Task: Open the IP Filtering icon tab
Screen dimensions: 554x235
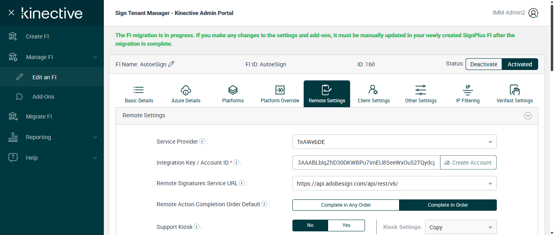Action: pyautogui.click(x=468, y=93)
